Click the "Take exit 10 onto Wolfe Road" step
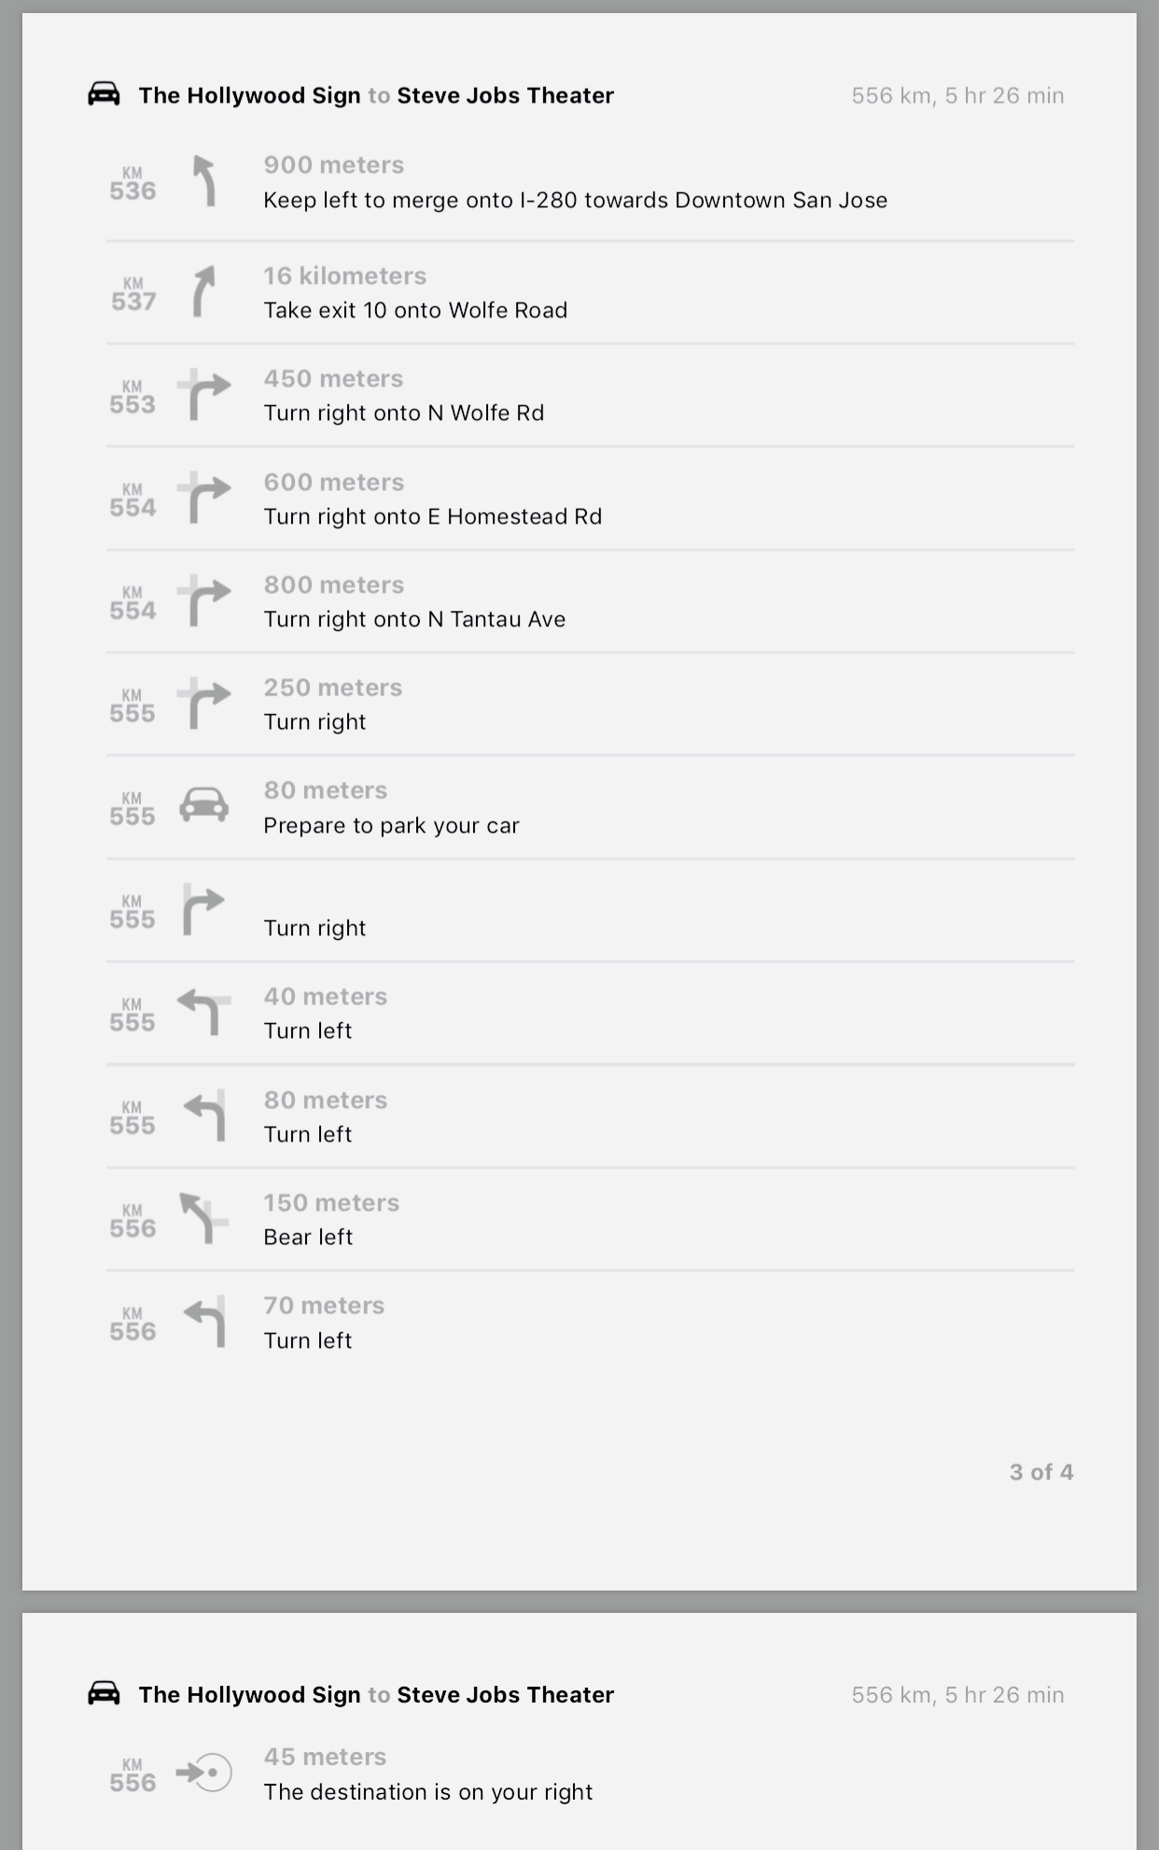 pyautogui.click(x=415, y=310)
